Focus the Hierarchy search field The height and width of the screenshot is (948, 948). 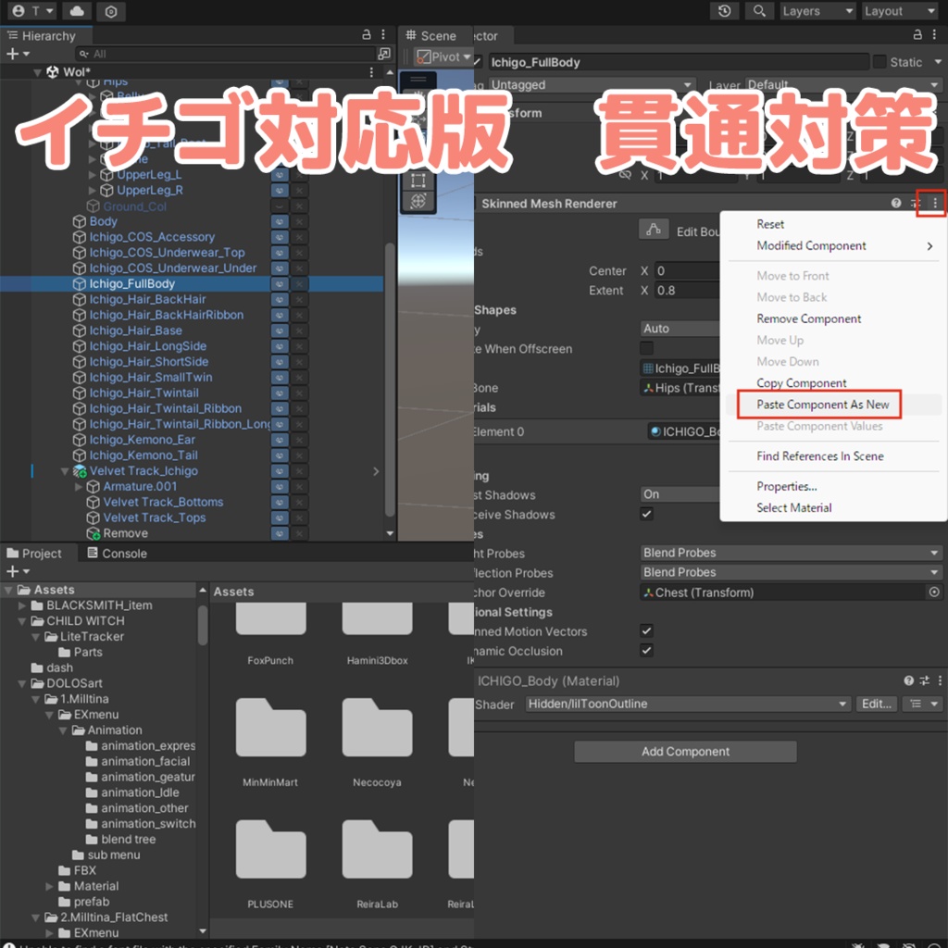[x=227, y=54]
